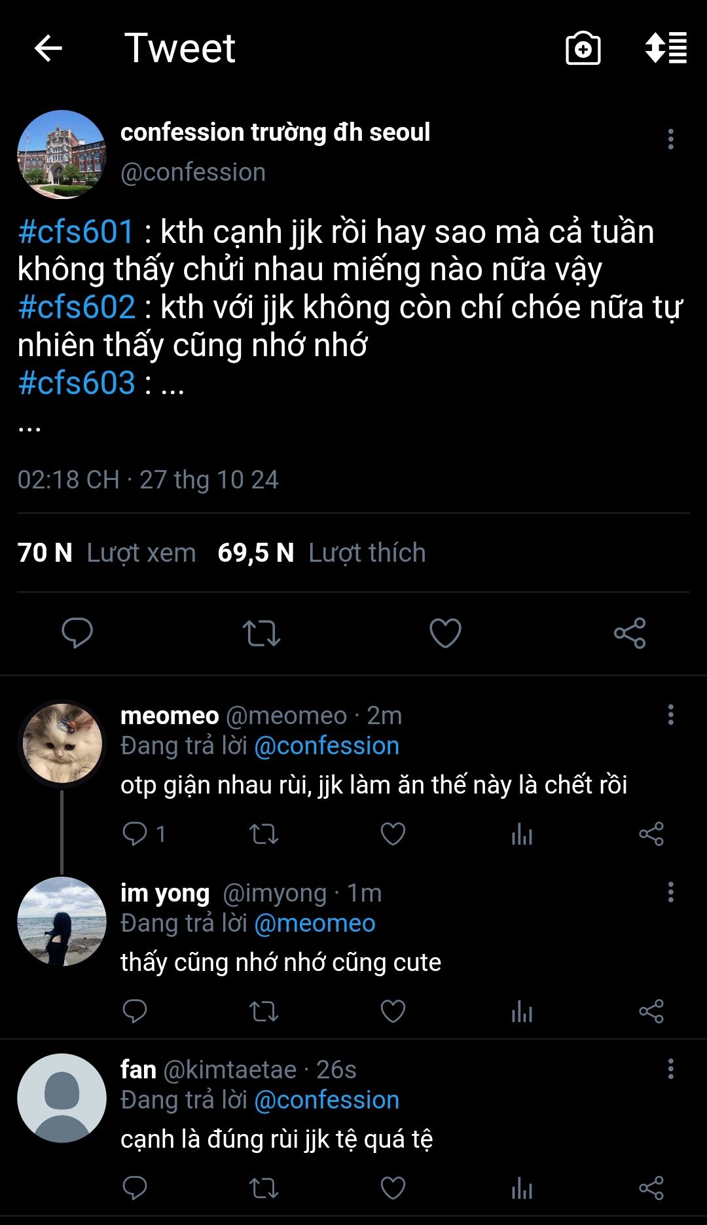Viewport: 707px width, 1225px height.
Task: Open the camera add-photo icon
Action: (583, 48)
